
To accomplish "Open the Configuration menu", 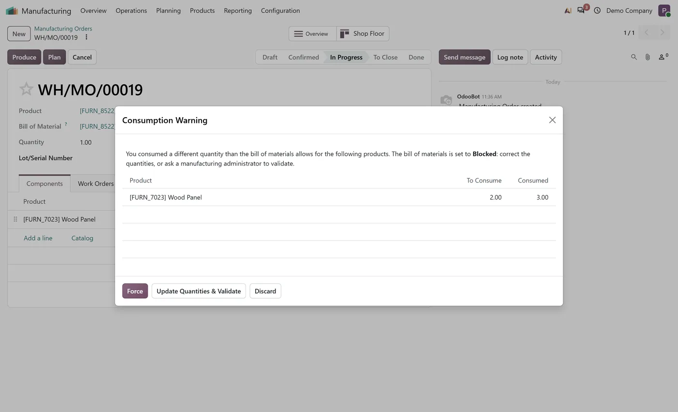I will (x=280, y=11).
